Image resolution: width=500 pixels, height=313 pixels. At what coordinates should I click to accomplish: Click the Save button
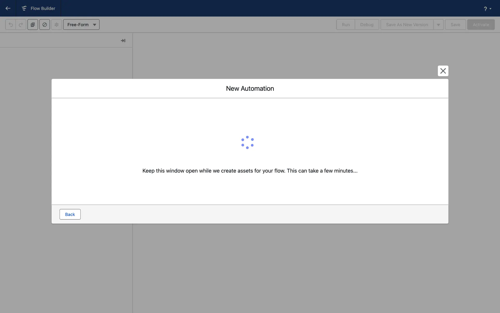point(455,25)
